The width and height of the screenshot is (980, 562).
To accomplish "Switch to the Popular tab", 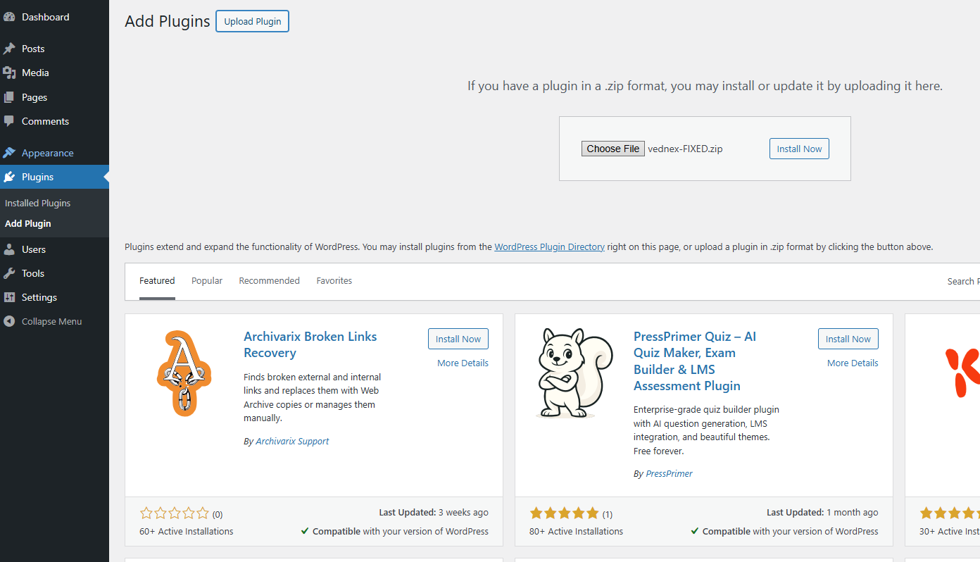I will click(x=207, y=281).
